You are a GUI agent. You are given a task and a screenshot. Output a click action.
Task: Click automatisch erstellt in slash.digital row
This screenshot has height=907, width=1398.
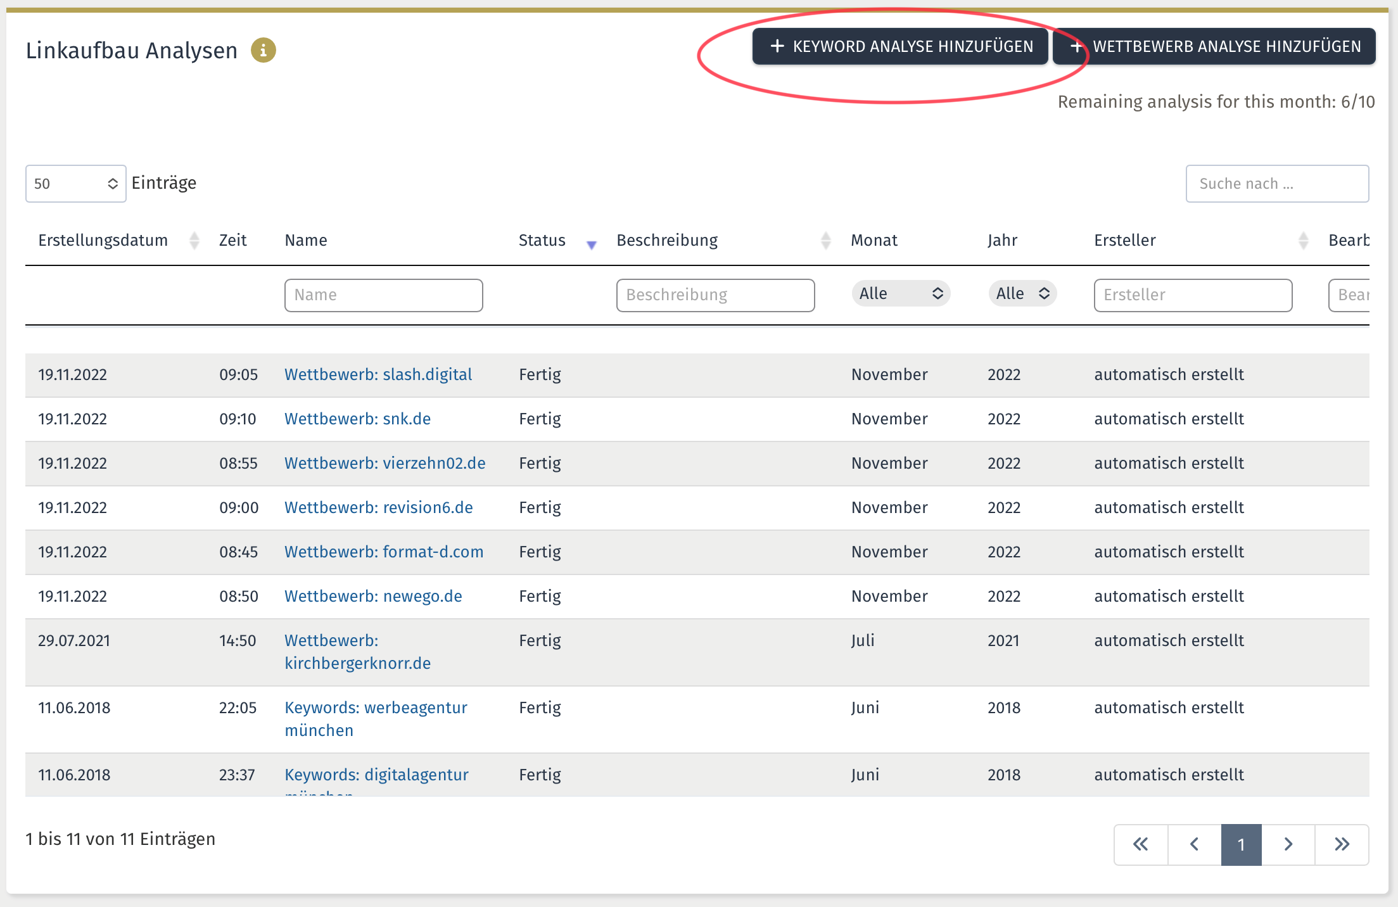click(1169, 374)
